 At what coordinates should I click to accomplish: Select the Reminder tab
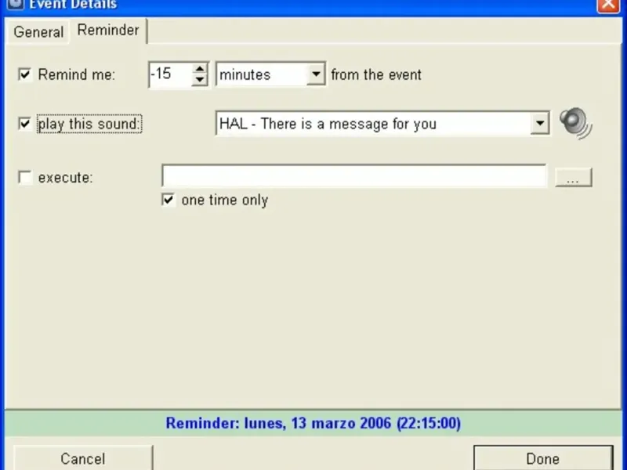(x=108, y=30)
